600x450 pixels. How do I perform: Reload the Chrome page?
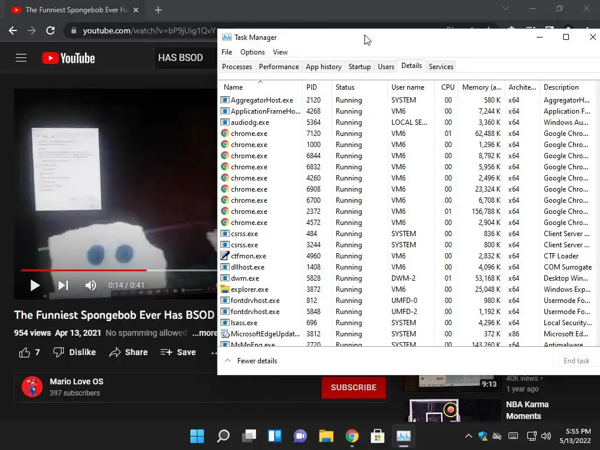click(x=50, y=30)
